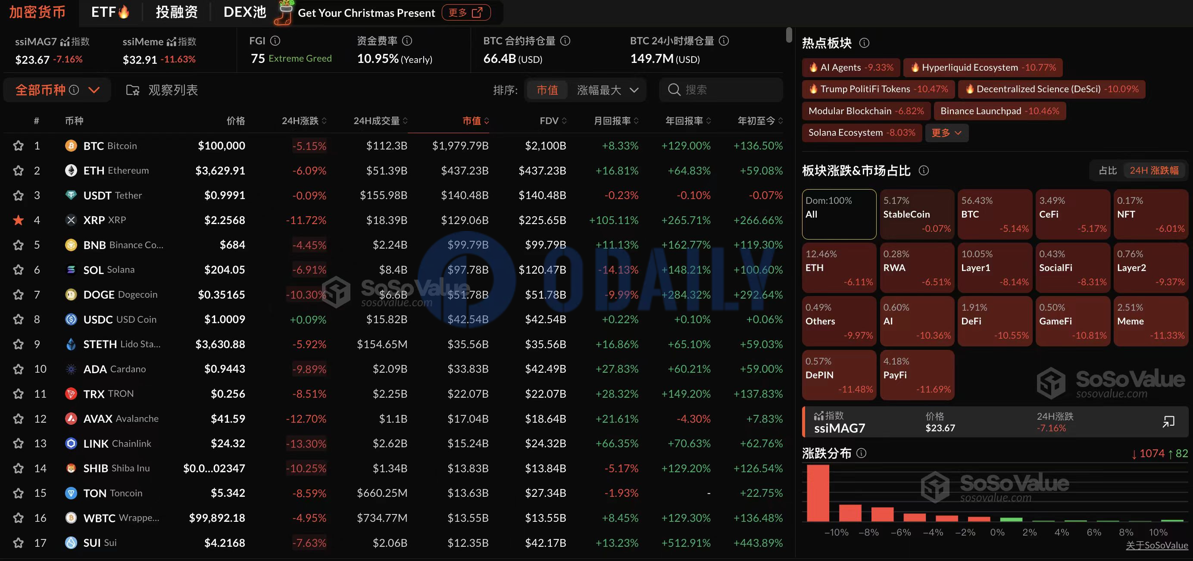This screenshot has height=561, width=1193.
Task: Click the Meme sector heatmap tile
Action: click(1150, 321)
